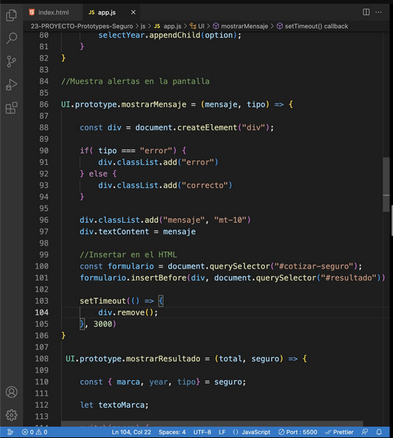The height and width of the screenshot is (438, 393).
Task: Open Source Control view
Action: tap(11, 61)
